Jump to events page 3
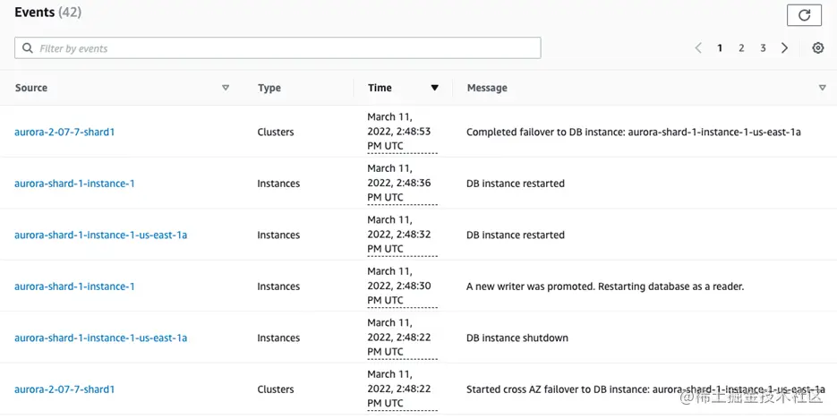837x419 pixels. [763, 48]
